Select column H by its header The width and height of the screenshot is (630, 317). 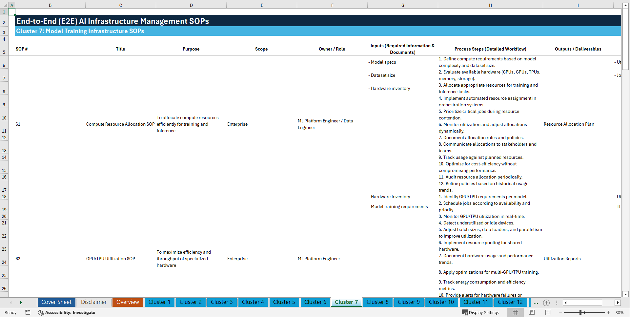click(x=490, y=5)
